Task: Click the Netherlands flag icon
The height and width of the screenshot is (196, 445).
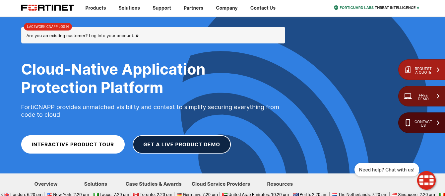Action: click(x=335, y=194)
